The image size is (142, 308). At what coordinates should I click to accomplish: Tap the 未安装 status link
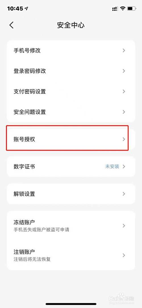(x=112, y=167)
